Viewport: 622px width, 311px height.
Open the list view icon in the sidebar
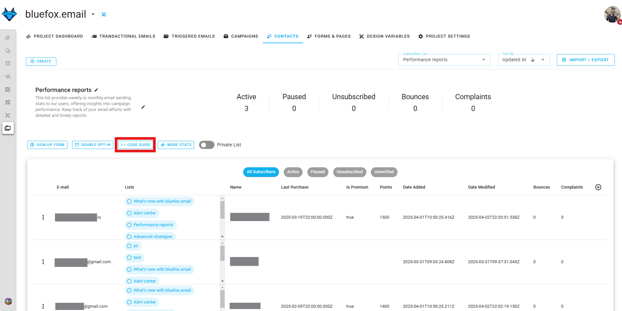(8, 64)
